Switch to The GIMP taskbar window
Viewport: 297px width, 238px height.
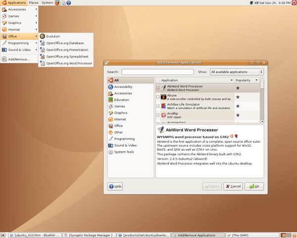252,236
